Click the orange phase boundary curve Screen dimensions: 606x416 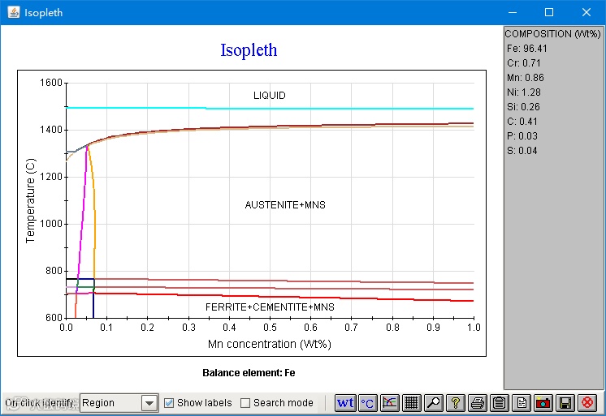click(93, 212)
